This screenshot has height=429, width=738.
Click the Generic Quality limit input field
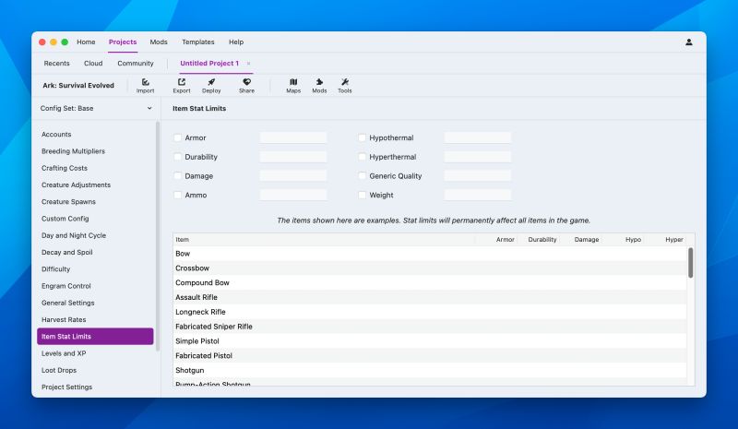(478, 175)
